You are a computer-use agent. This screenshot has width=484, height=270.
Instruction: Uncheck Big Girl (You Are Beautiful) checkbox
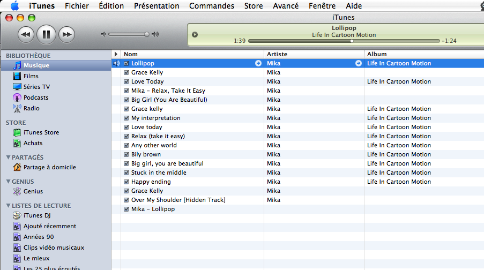(126, 100)
